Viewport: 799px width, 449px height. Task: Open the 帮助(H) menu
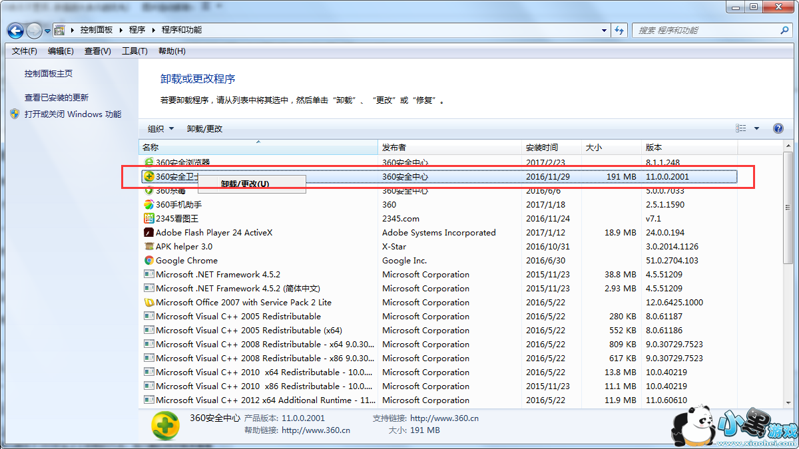(172, 51)
